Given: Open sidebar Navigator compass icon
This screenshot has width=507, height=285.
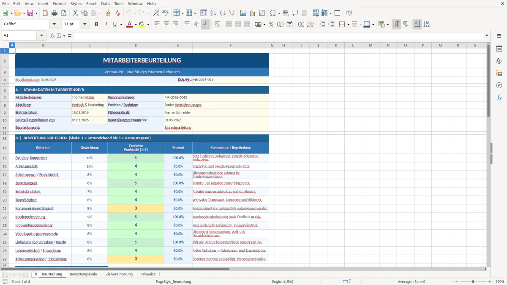Looking at the screenshot, I should click(499, 85).
